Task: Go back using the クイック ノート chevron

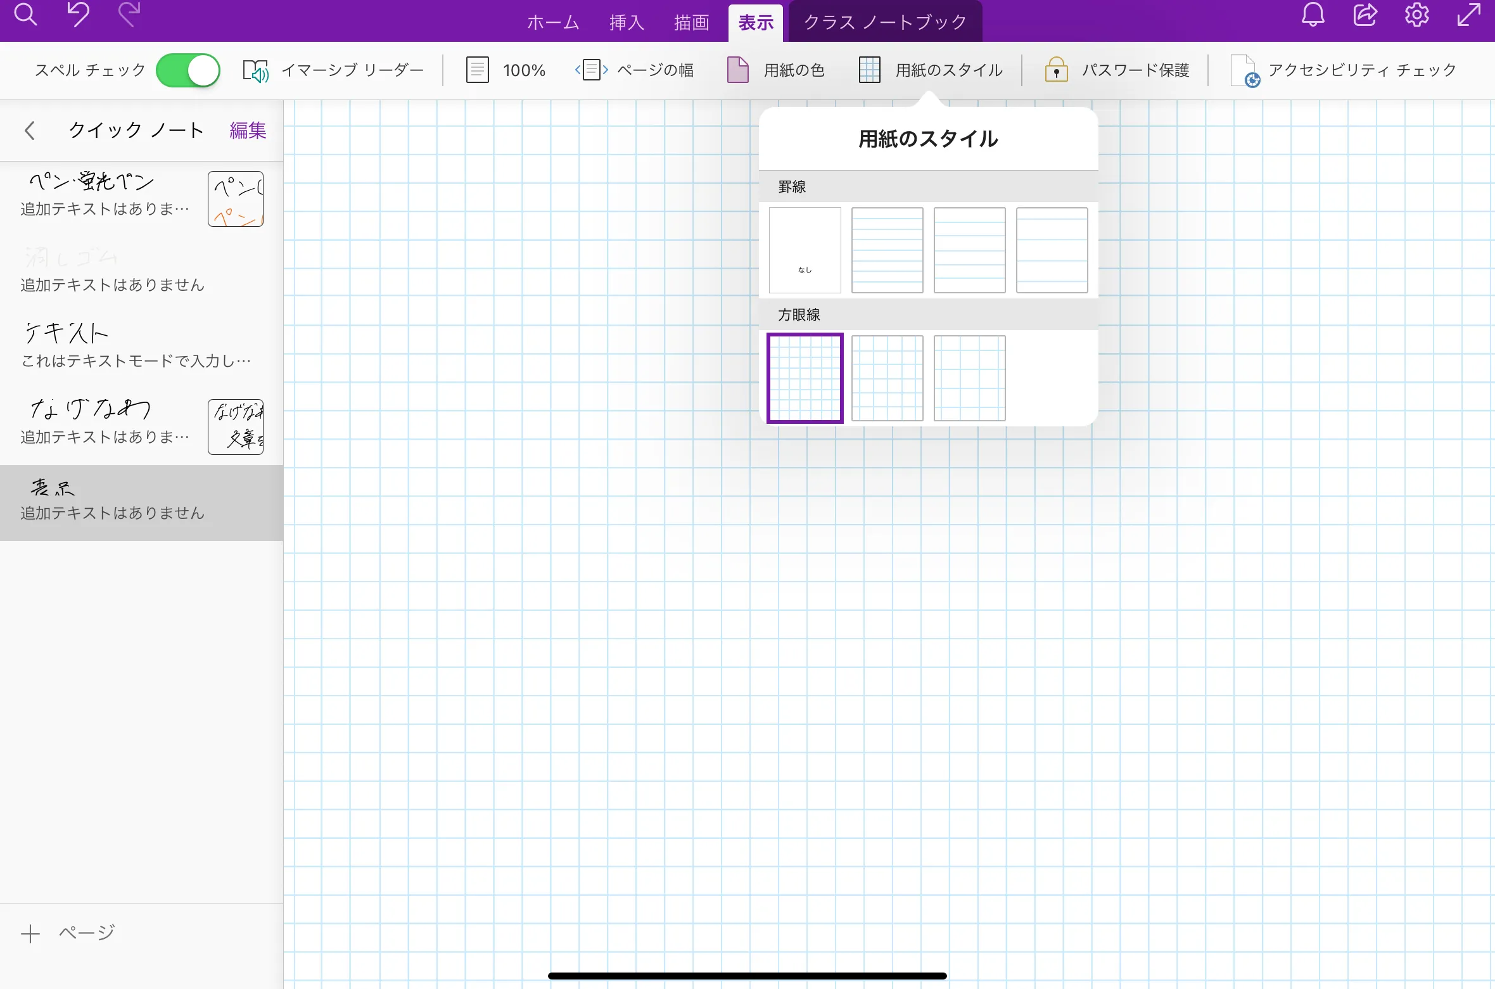Action: tap(29, 131)
